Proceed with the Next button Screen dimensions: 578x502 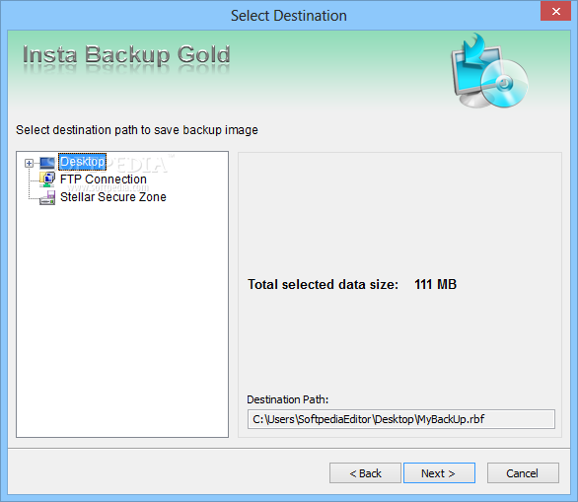[x=439, y=473]
